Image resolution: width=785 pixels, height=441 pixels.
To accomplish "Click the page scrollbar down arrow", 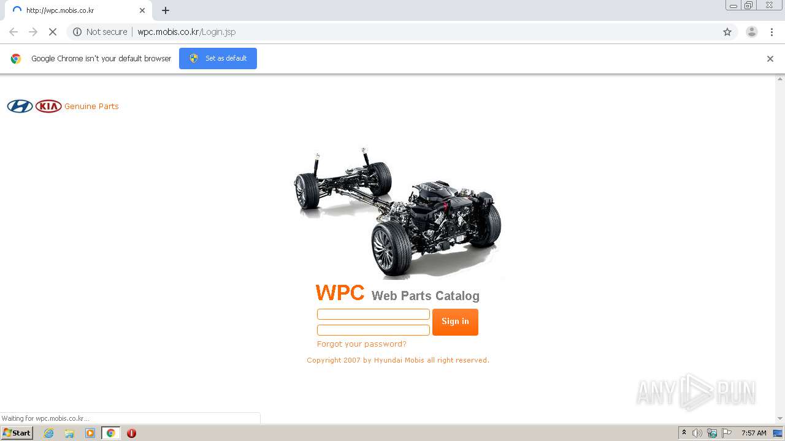I will [780, 419].
